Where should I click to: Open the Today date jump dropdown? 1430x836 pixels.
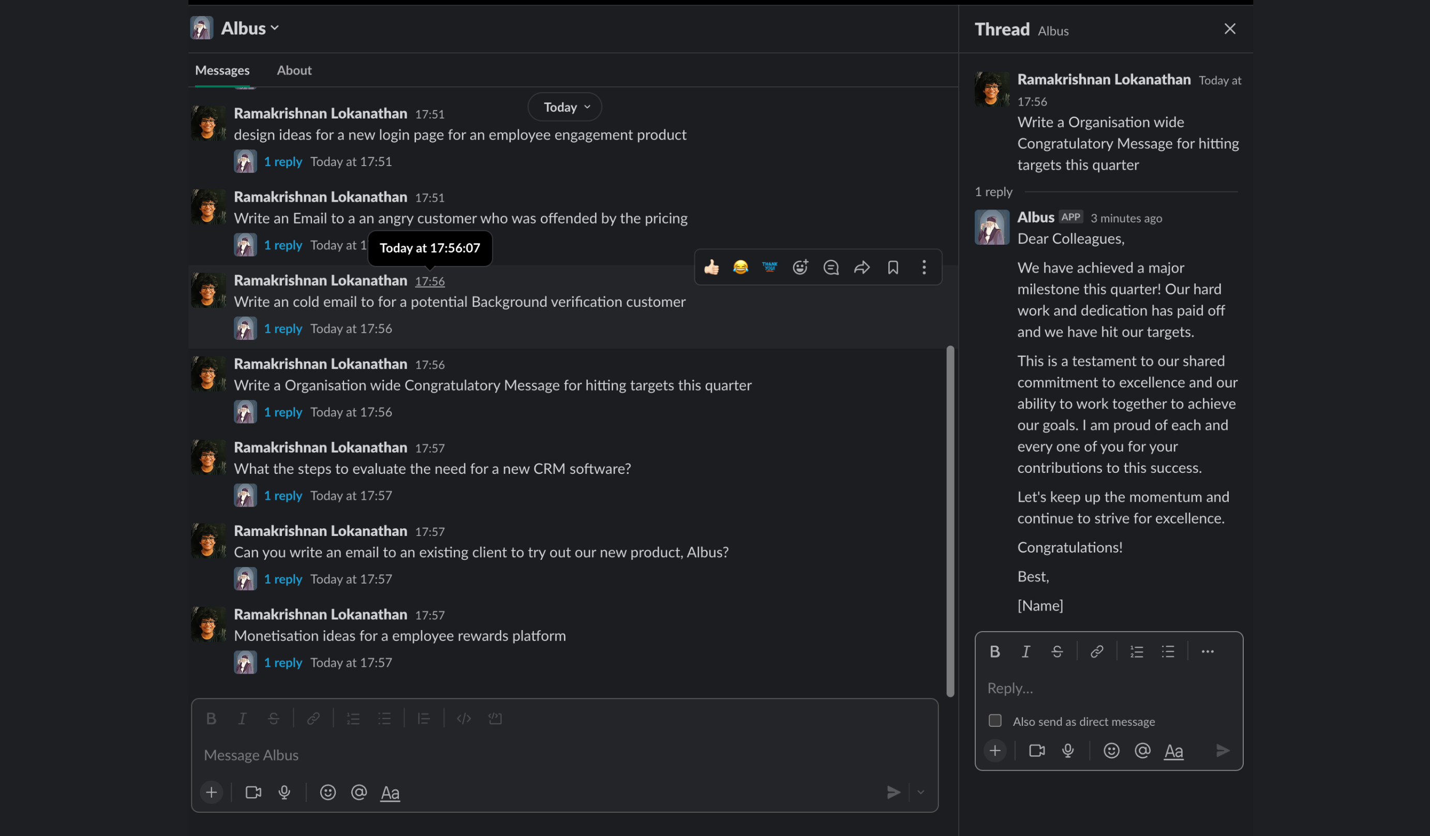[x=565, y=107]
